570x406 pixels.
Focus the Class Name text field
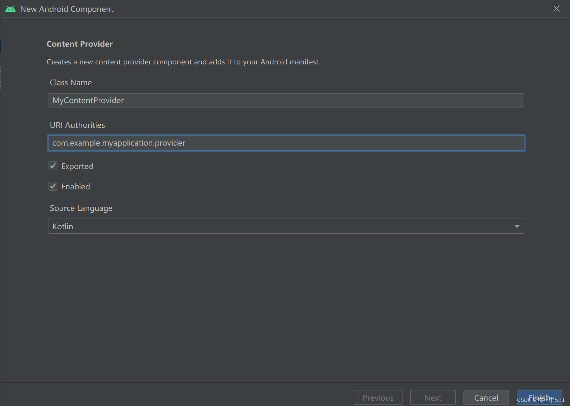coord(286,101)
